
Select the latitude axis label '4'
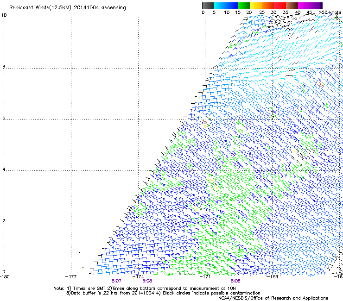click(x=4, y=169)
